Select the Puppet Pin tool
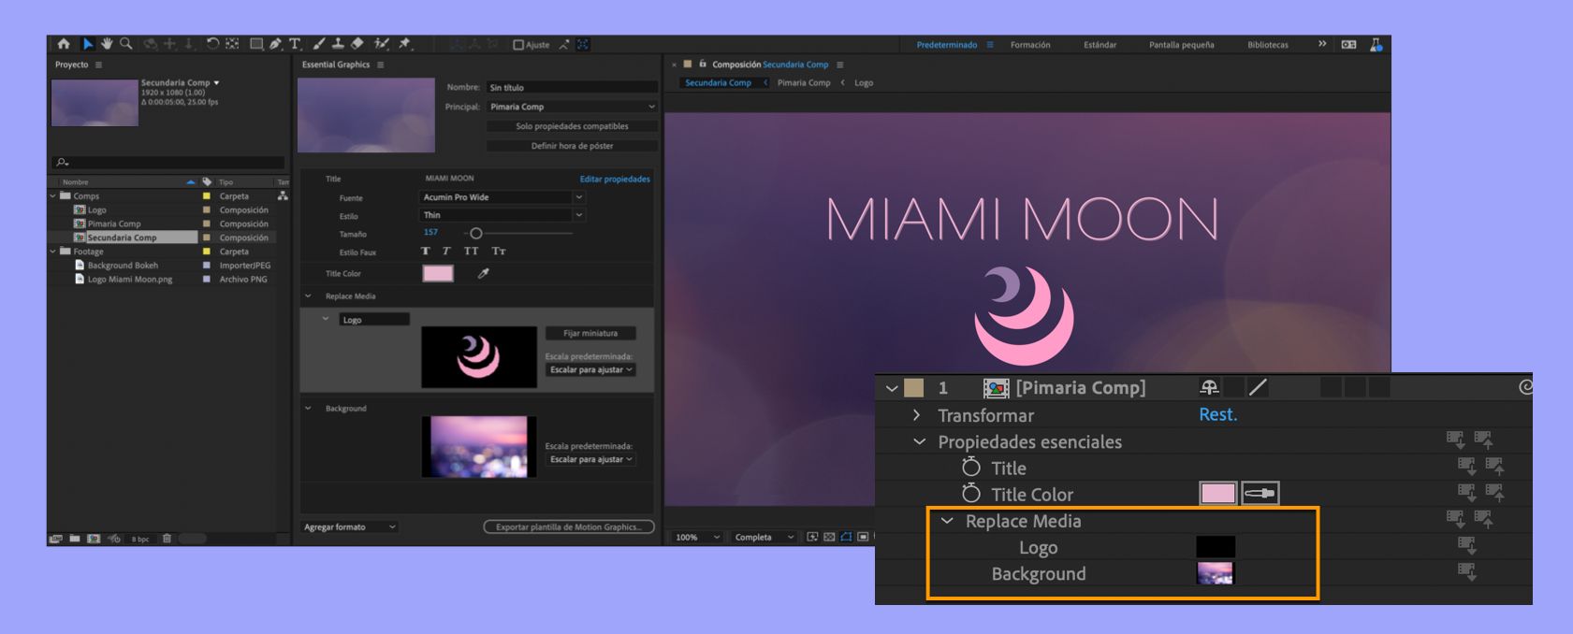Screen dimensions: 1573x634 click(x=405, y=44)
